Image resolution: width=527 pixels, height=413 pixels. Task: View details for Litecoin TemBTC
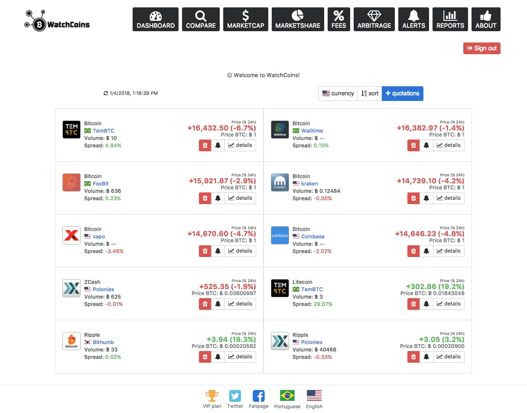coord(449,304)
